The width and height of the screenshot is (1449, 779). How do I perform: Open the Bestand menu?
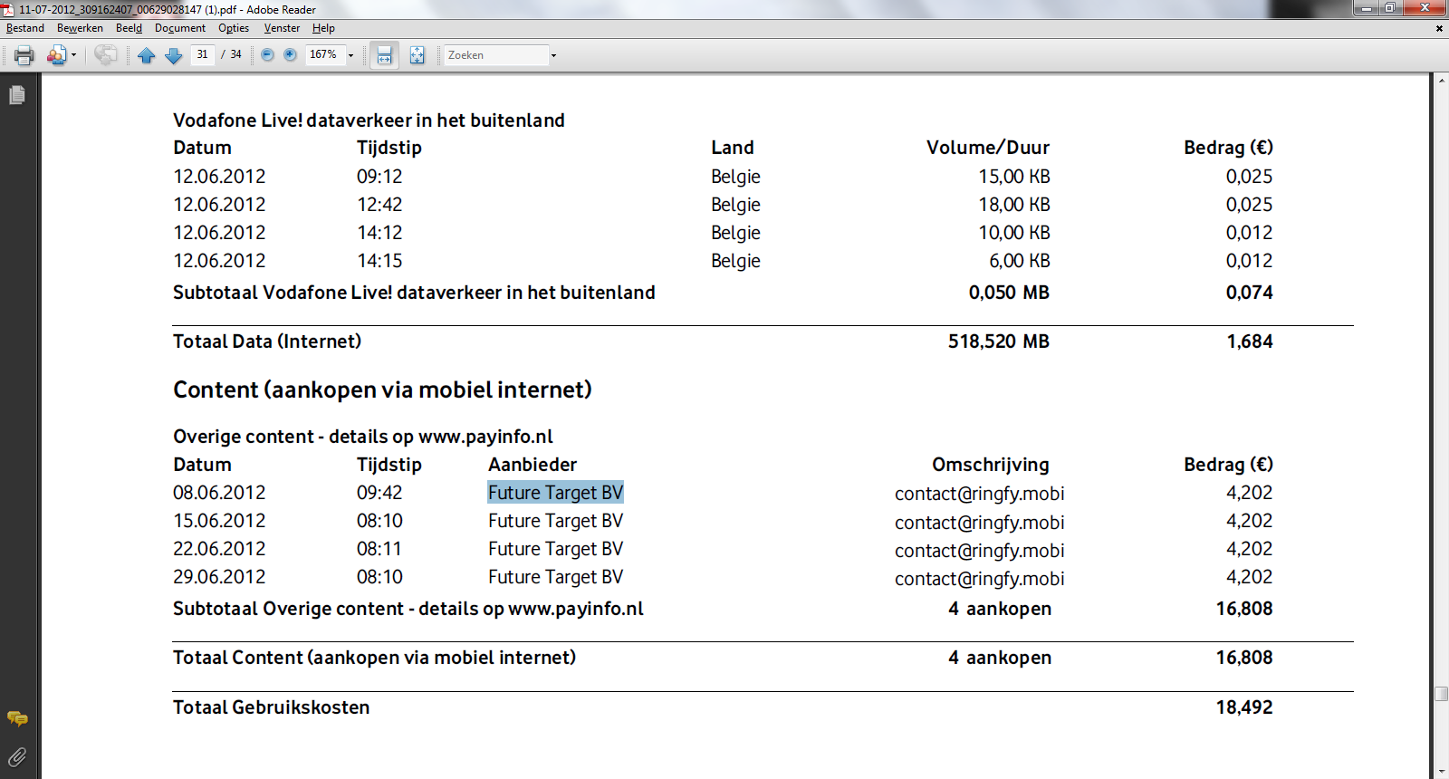pyautogui.click(x=25, y=28)
